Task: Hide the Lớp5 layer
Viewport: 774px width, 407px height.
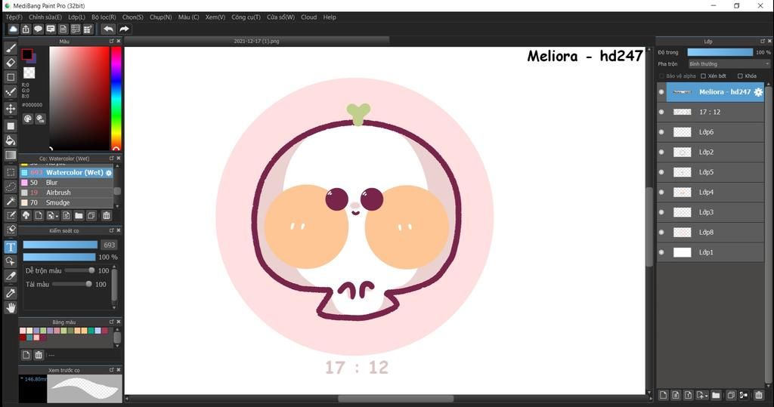Action: (x=661, y=172)
